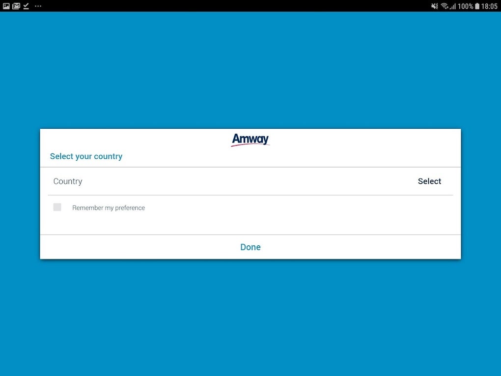Open the screenshot notification icon
This screenshot has width=501, height=376.
[6, 6]
